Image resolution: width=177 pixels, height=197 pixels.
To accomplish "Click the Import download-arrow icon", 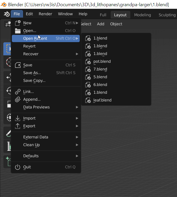I will [18, 118].
